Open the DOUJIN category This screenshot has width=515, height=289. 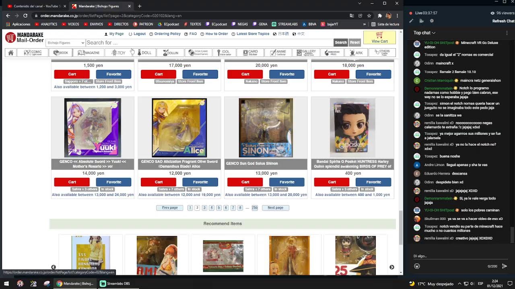pyautogui.click(x=171, y=53)
